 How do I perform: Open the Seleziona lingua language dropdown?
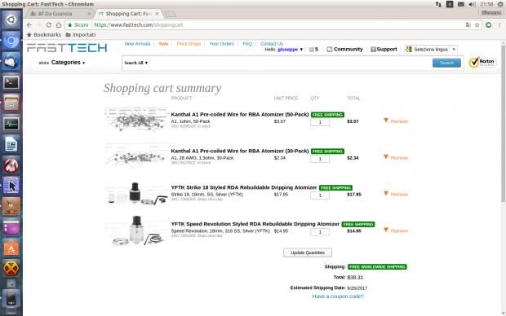click(x=431, y=50)
